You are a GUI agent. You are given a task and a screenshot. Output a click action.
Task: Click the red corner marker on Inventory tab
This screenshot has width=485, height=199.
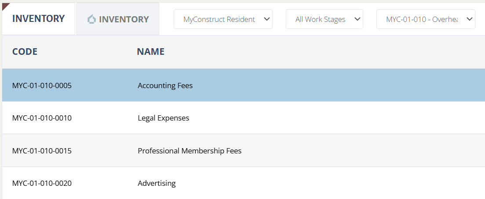point(5,6)
